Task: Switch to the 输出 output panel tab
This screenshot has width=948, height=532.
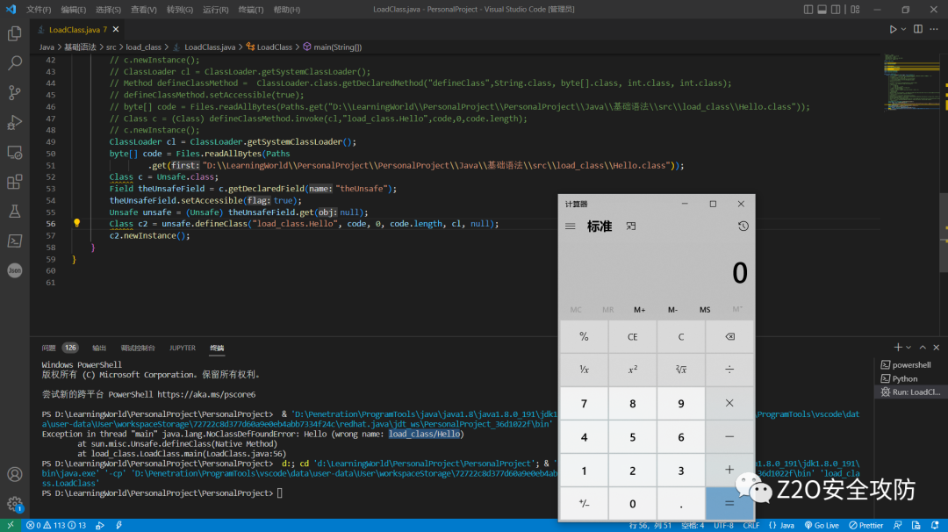Action: click(99, 348)
